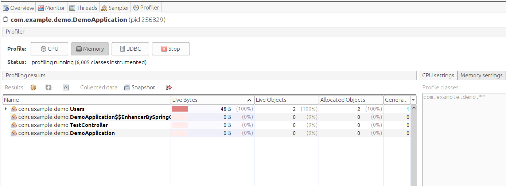506x186 pixels.
Task: Sort by Live Bytes column header
Action: click(213, 100)
